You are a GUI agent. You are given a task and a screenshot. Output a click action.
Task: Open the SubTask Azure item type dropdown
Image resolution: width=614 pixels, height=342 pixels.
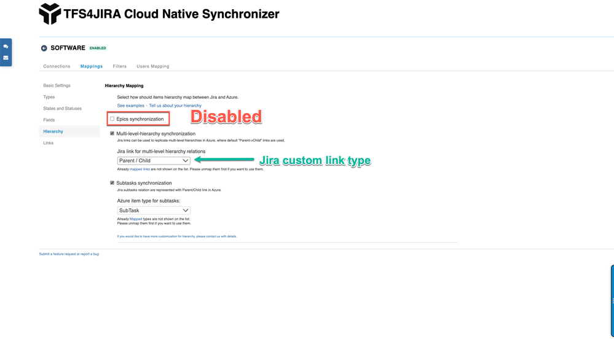click(154, 211)
